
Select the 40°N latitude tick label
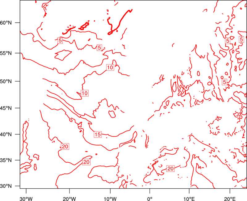coord(6,135)
